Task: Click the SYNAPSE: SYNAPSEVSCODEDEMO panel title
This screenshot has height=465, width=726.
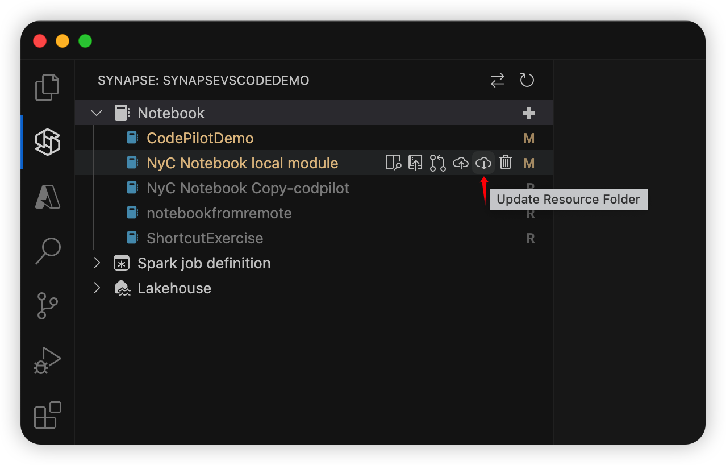Action: [x=203, y=81]
